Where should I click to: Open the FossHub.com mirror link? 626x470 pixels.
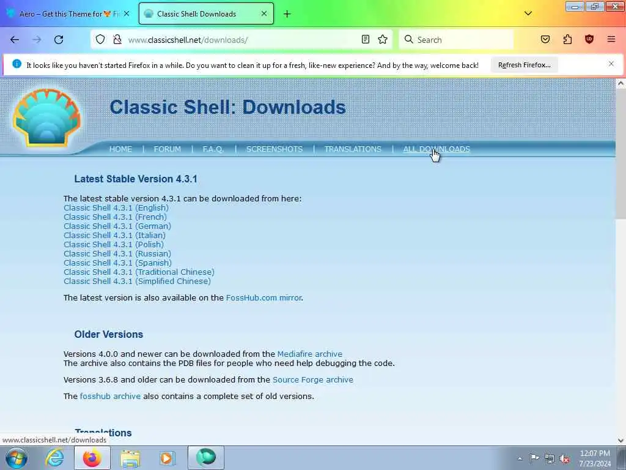click(x=263, y=298)
